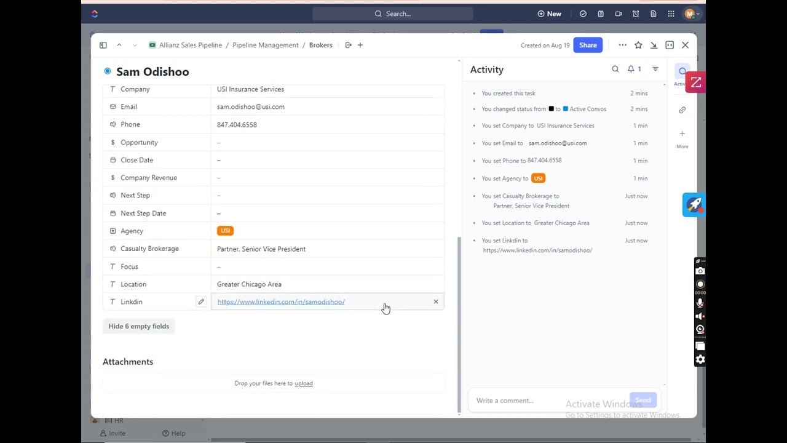Open the Clip video recorder icon

(x=619, y=14)
